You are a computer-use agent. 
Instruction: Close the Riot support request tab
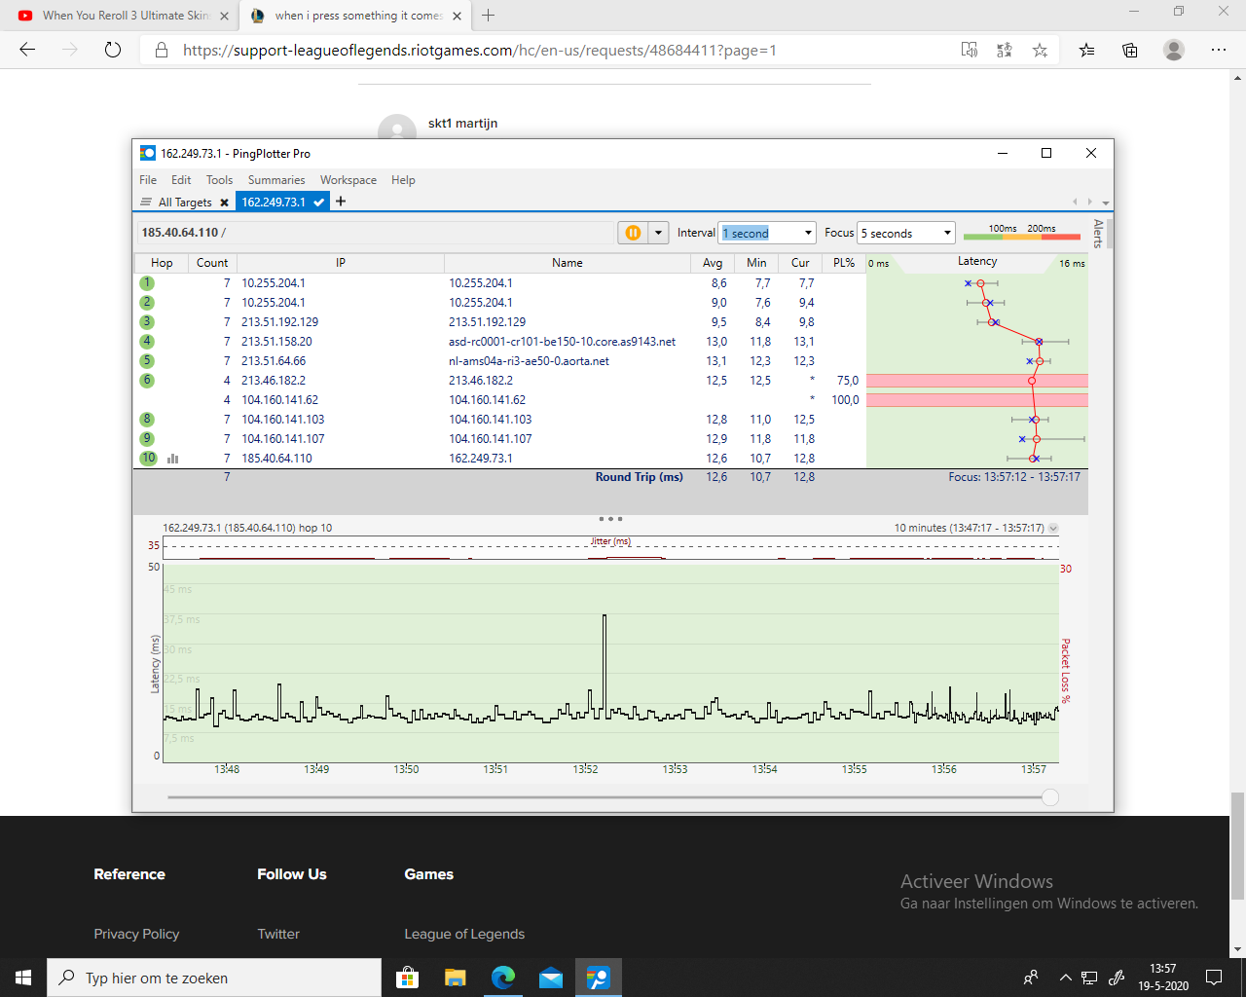pyautogui.click(x=458, y=16)
